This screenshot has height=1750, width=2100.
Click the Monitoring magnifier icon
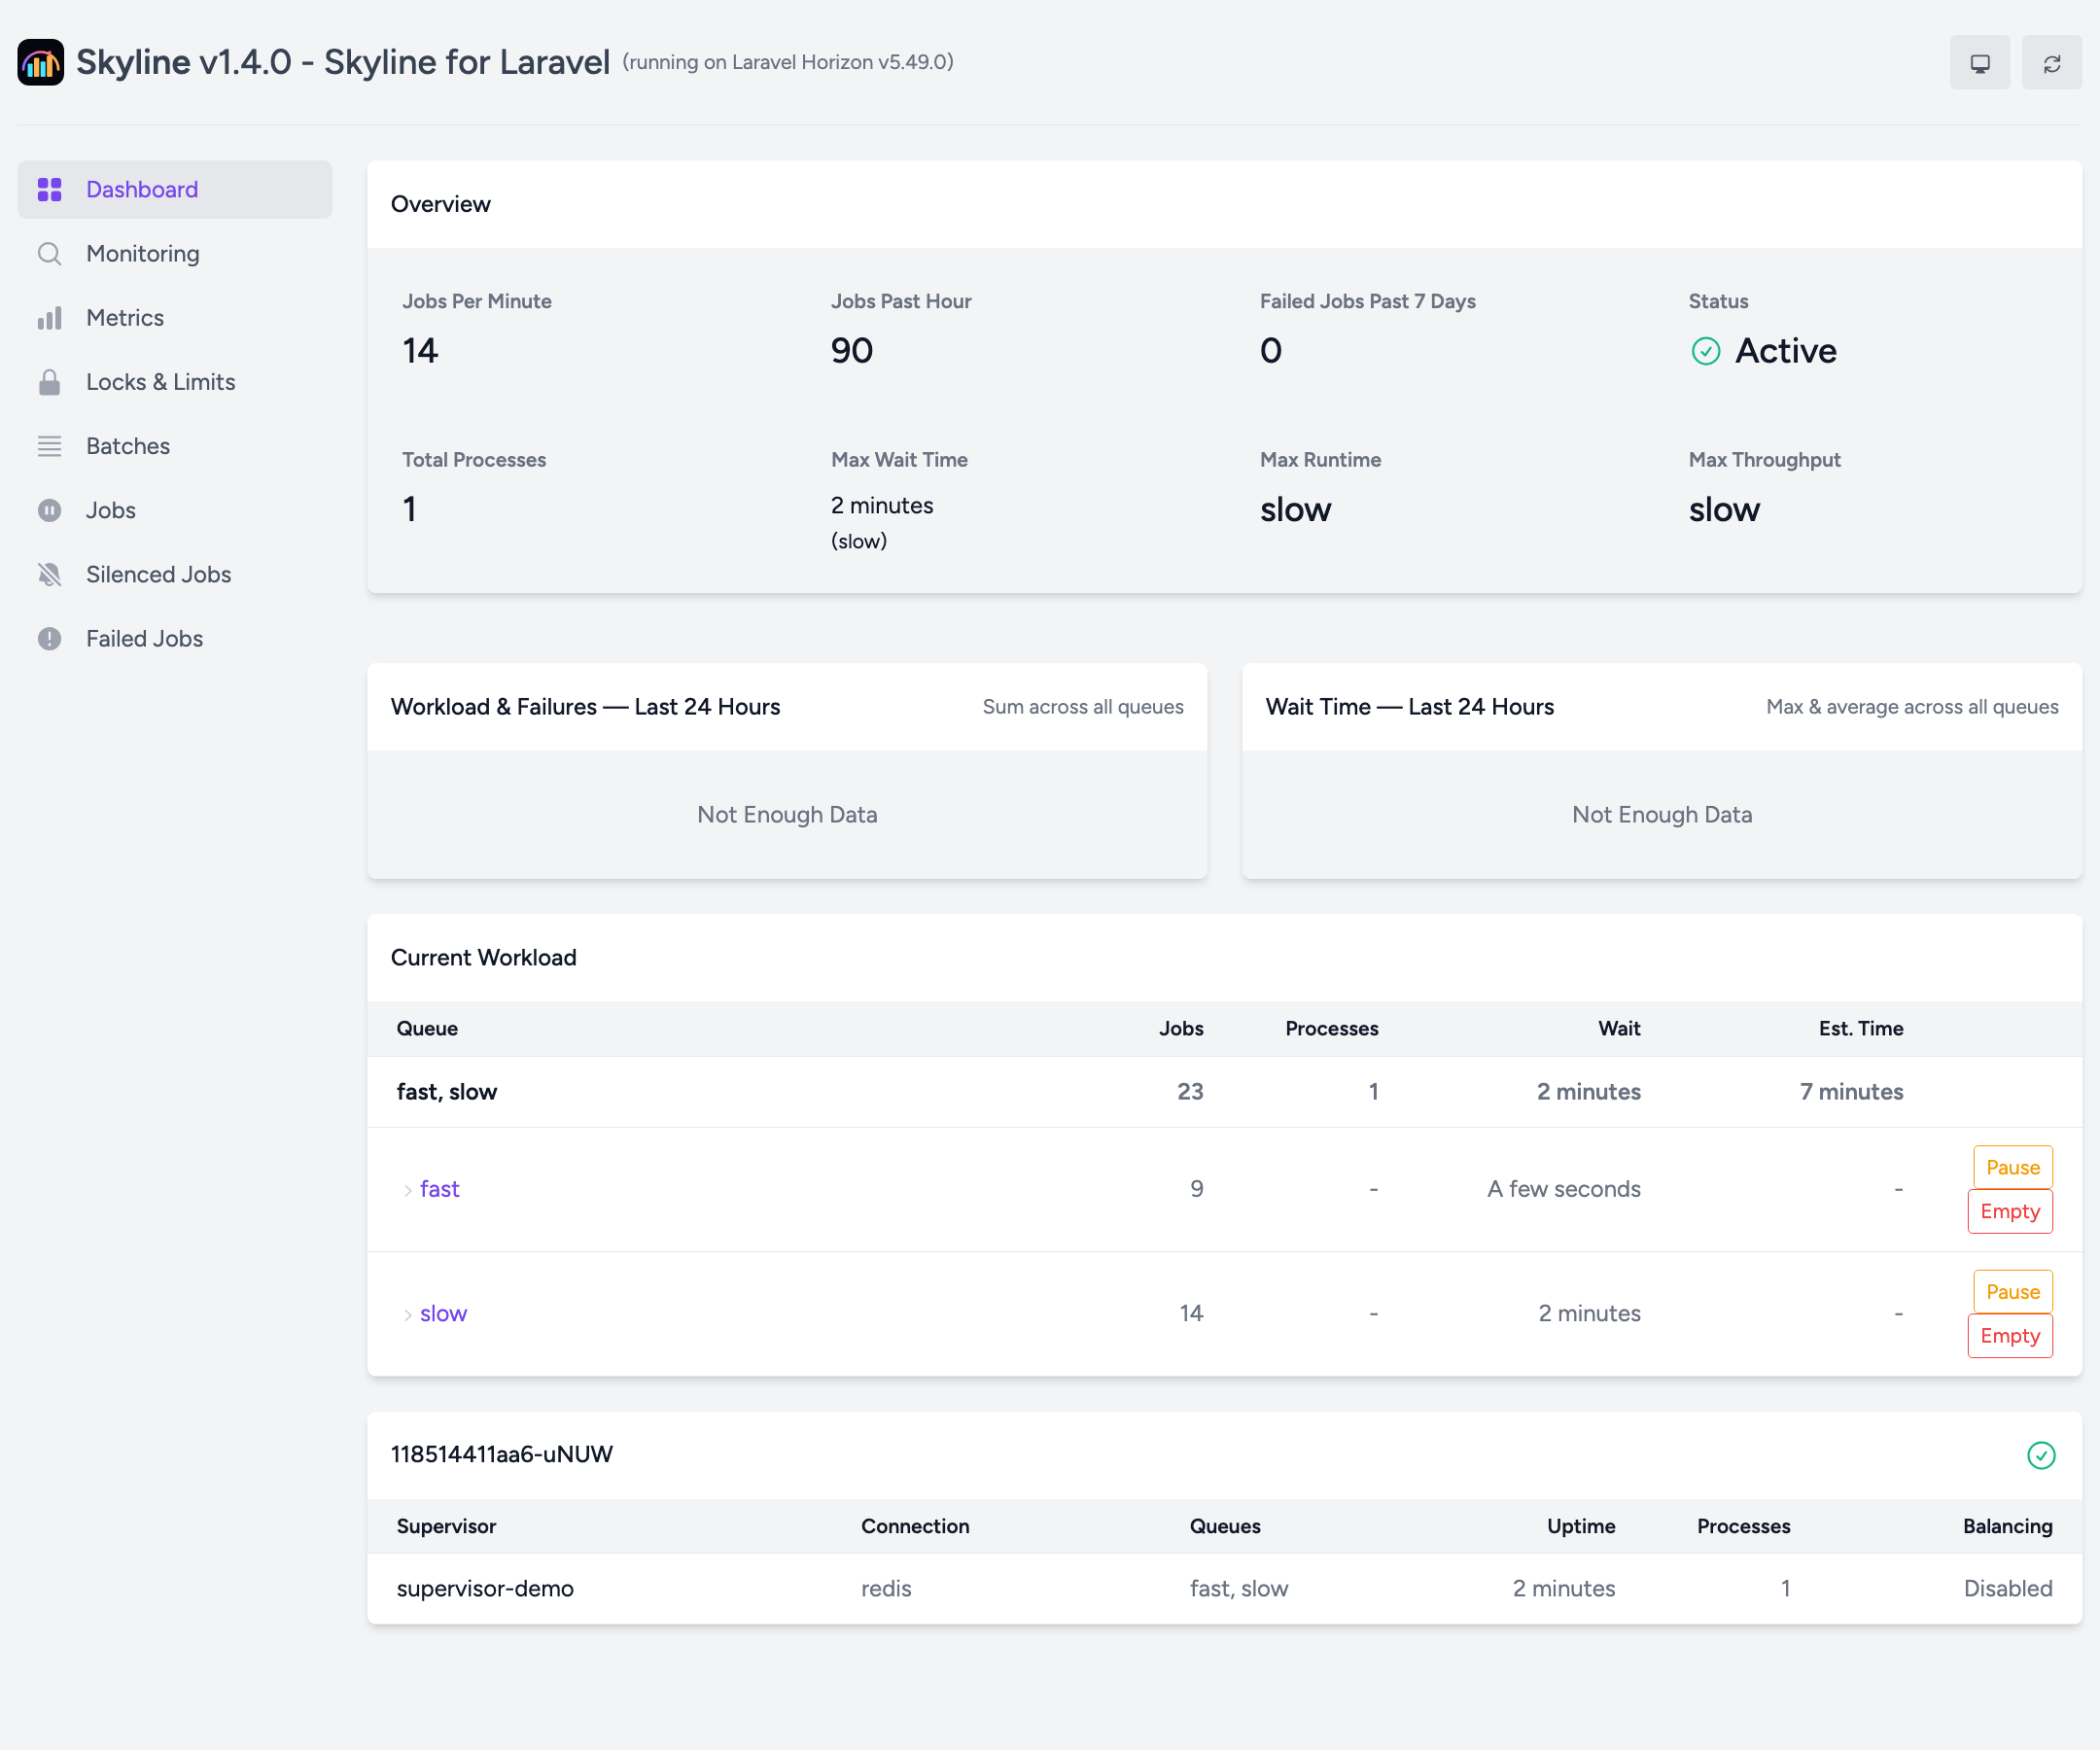(50, 254)
